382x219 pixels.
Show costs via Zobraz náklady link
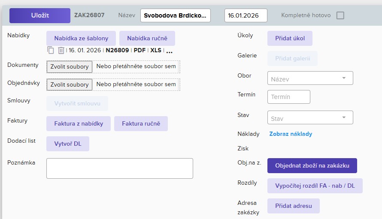(291, 134)
